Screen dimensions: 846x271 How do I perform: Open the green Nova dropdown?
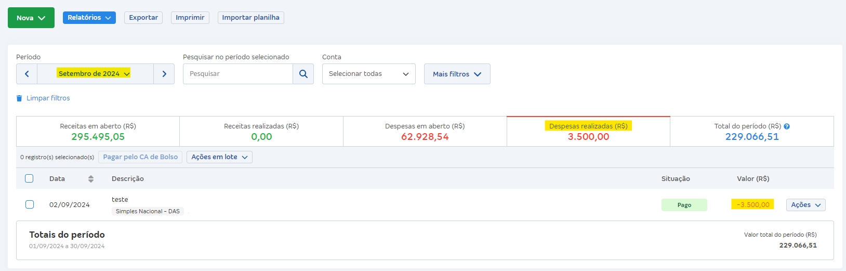click(x=31, y=18)
